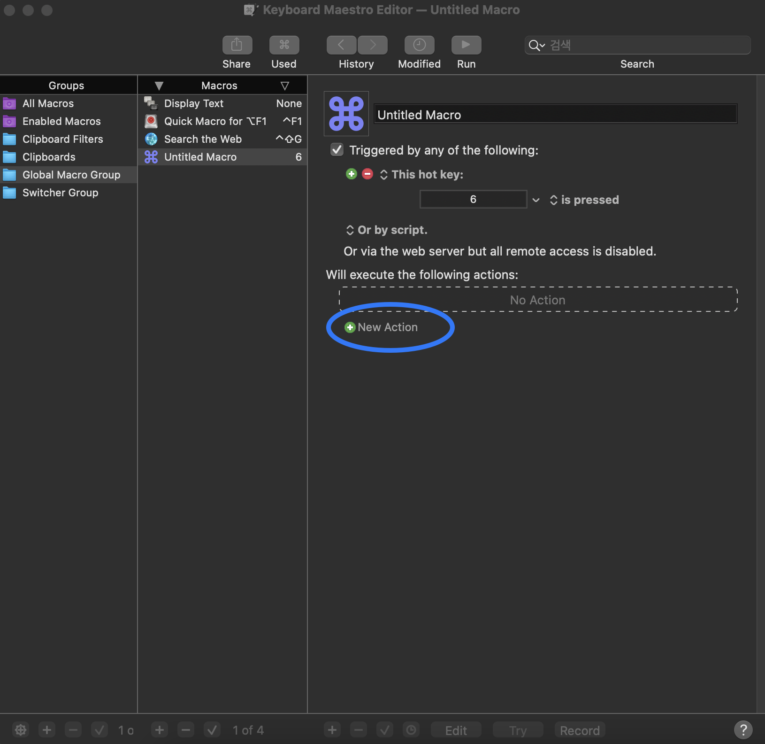Remove the trigger with the red minus icon

click(367, 174)
